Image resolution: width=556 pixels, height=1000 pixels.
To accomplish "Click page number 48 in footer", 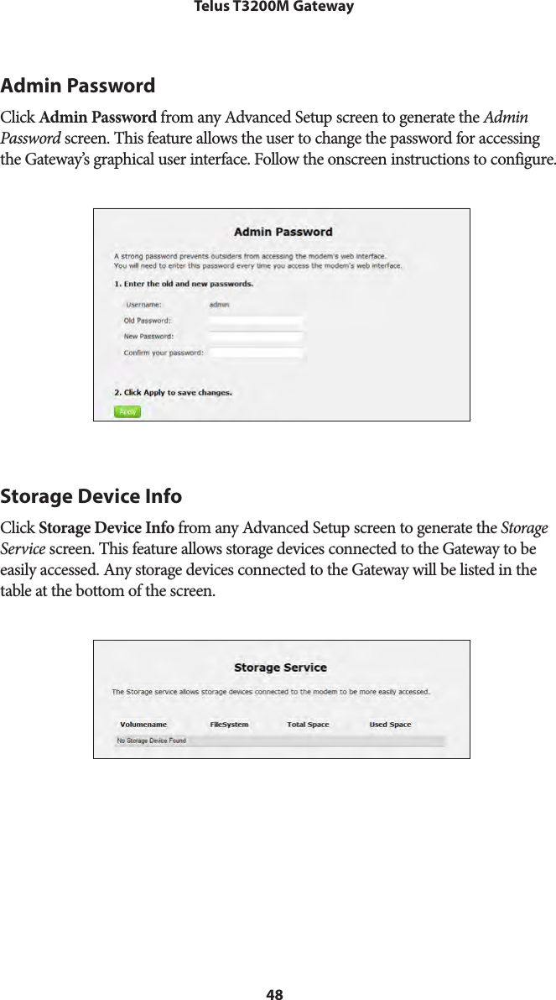I will click(275, 994).
